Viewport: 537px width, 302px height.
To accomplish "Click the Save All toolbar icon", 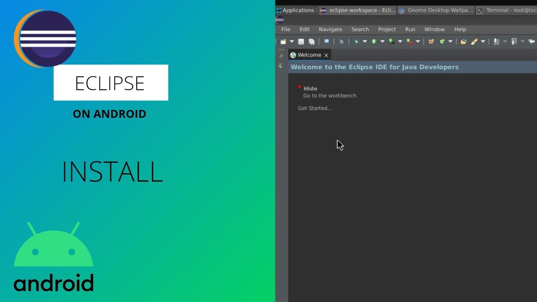I will 312,42.
